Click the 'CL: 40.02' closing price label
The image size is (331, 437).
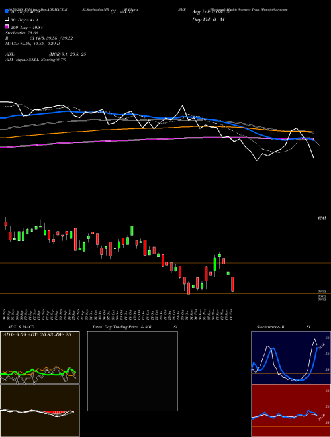[x=122, y=12]
